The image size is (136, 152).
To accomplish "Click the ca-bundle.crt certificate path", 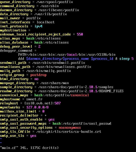I will coord(69,132).
